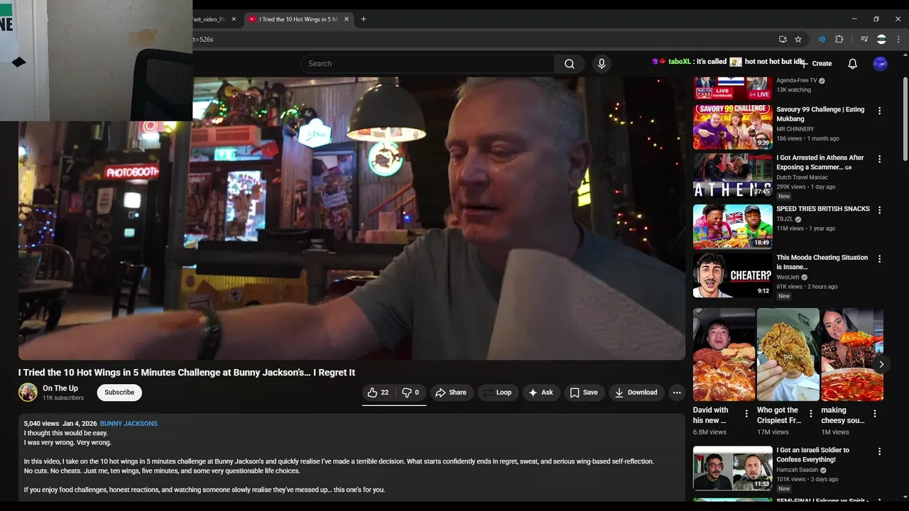Image resolution: width=909 pixels, height=511 pixels.
Task: Click the video title text
Action: click(187, 373)
